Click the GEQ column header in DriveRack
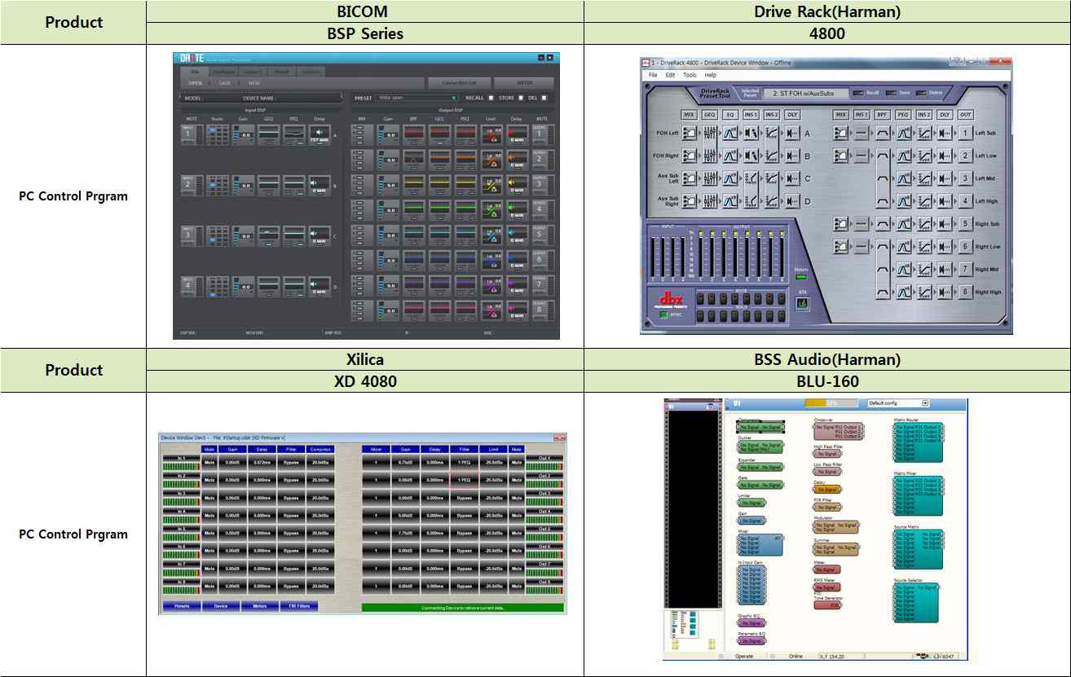 710,115
